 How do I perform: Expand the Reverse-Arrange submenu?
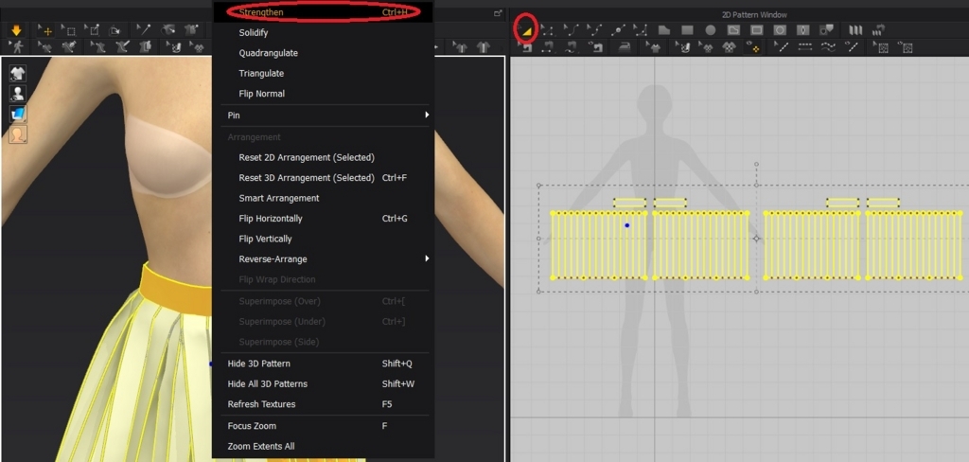427,258
